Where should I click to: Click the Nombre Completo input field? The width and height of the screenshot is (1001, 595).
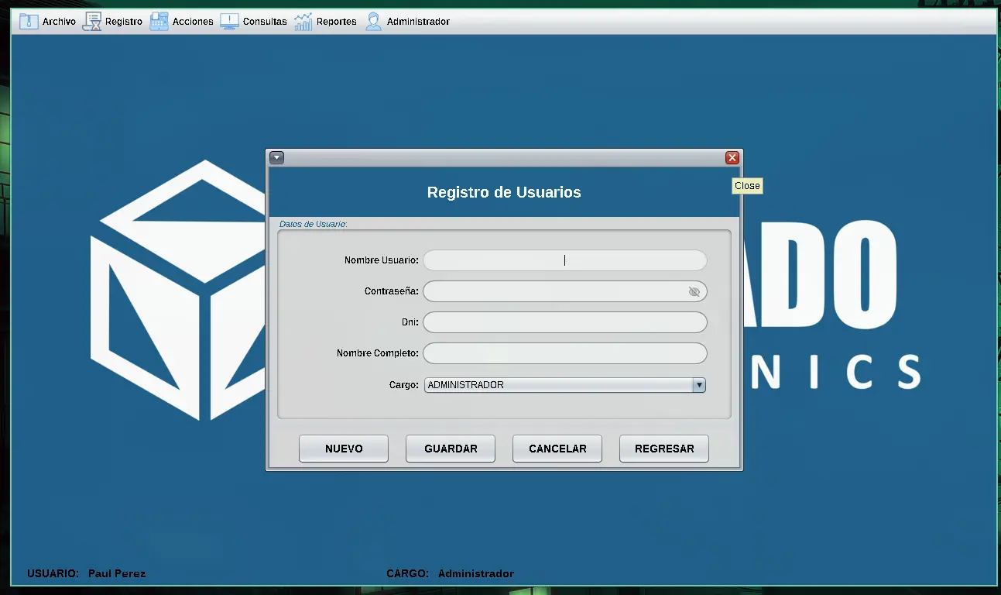click(565, 353)
